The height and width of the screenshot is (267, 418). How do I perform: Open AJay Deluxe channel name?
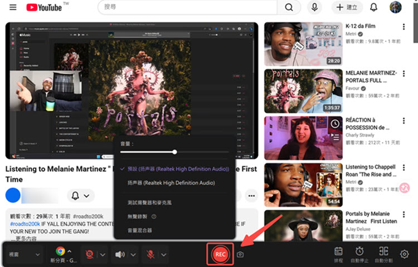pyautogui.click(x=358, y=229)
